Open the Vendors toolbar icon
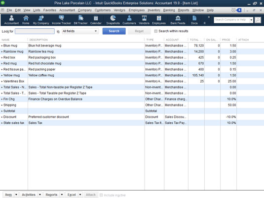Image resolution: width=264 pixels, height=198 pixels. tap(144, 20)
